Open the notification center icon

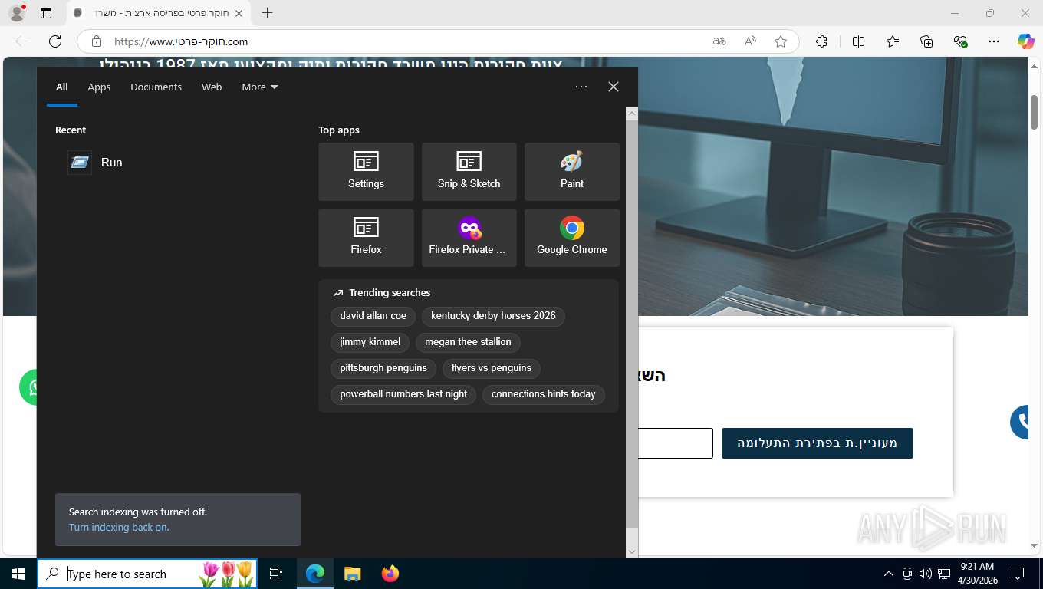coord(1018,574)
